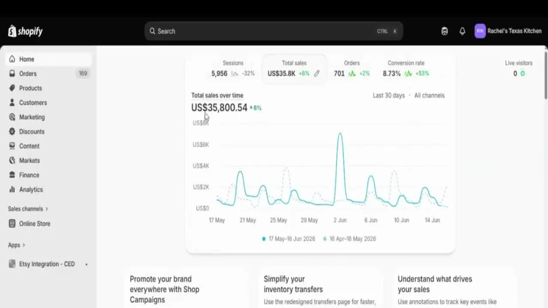Click the Conversion rate sparkline icon

408,74
